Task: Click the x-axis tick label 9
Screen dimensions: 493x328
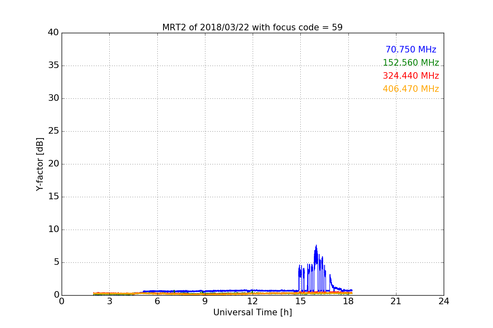Action: (x=205, y=301)
